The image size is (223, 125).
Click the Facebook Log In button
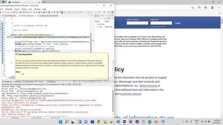click(178, 23)
